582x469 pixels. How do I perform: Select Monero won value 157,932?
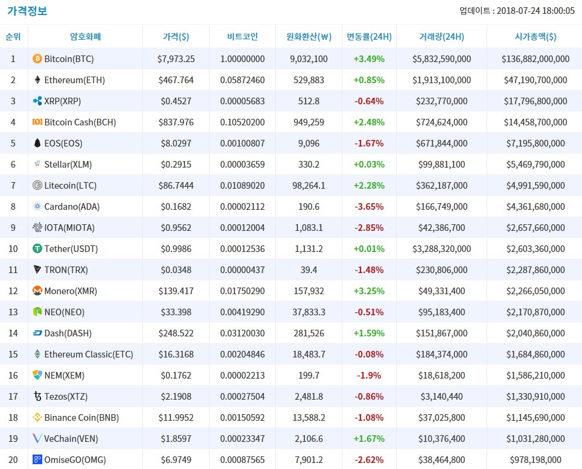(x=309, y=291)
